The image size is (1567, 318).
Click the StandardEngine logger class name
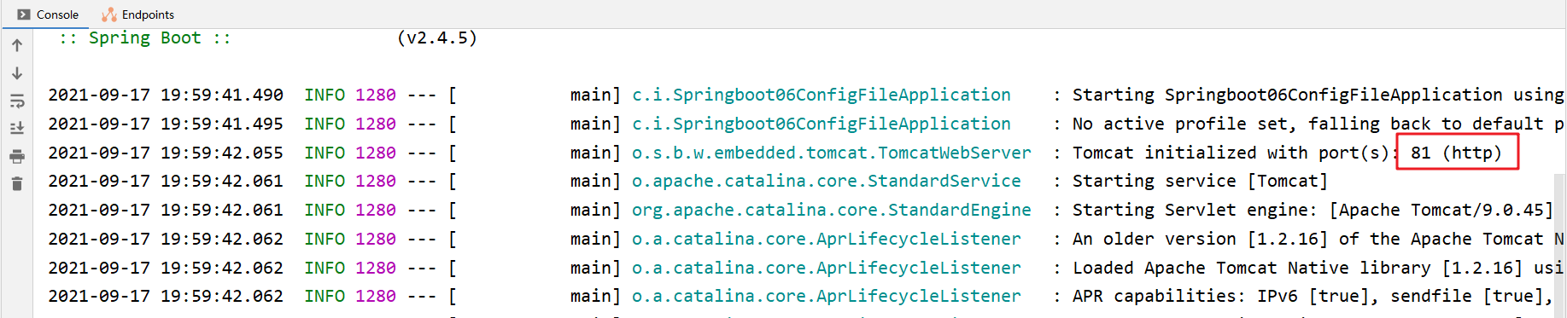point(831,210)
